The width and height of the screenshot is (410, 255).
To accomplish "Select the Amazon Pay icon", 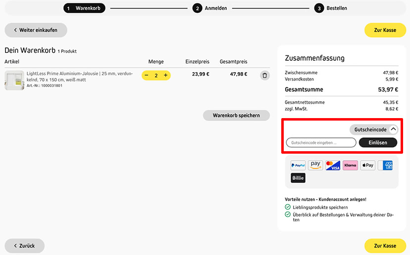I will [315, 165].
